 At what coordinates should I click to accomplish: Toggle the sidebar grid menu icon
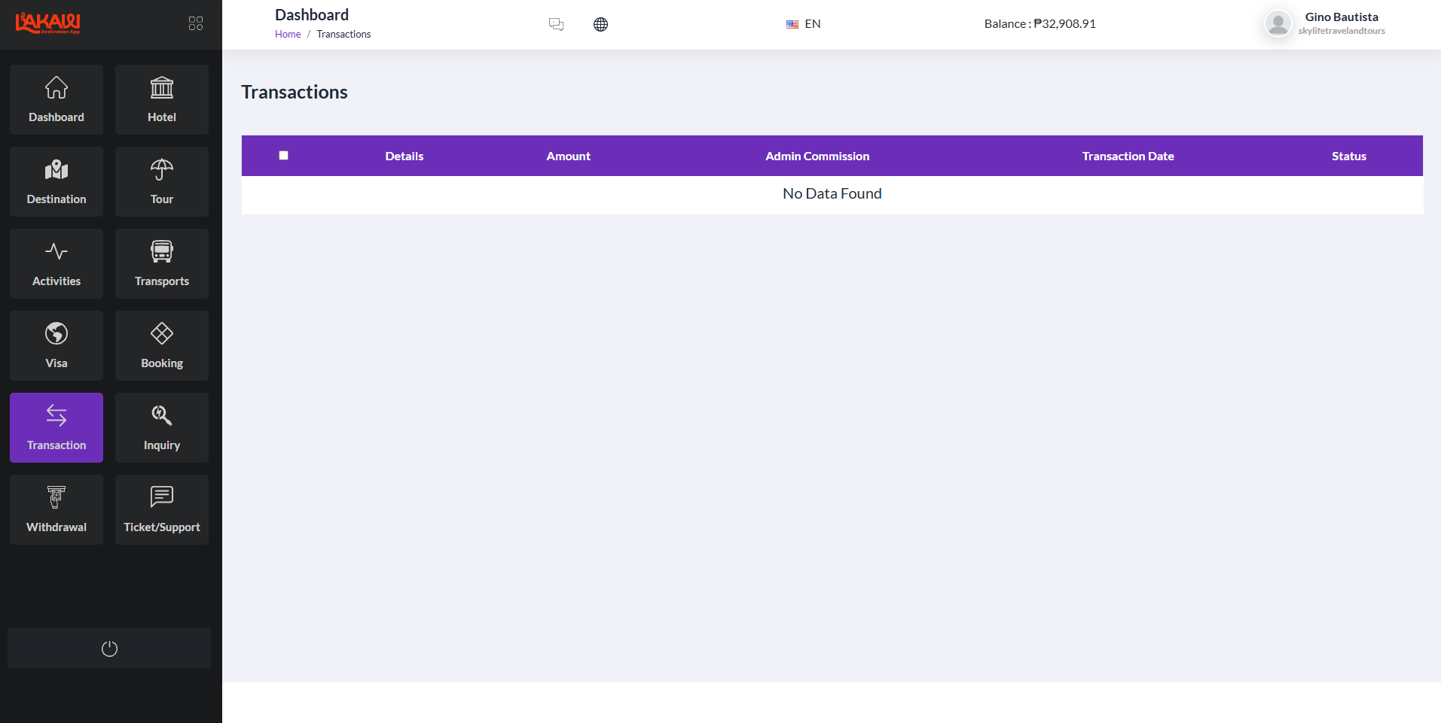[x=196, y=23]
